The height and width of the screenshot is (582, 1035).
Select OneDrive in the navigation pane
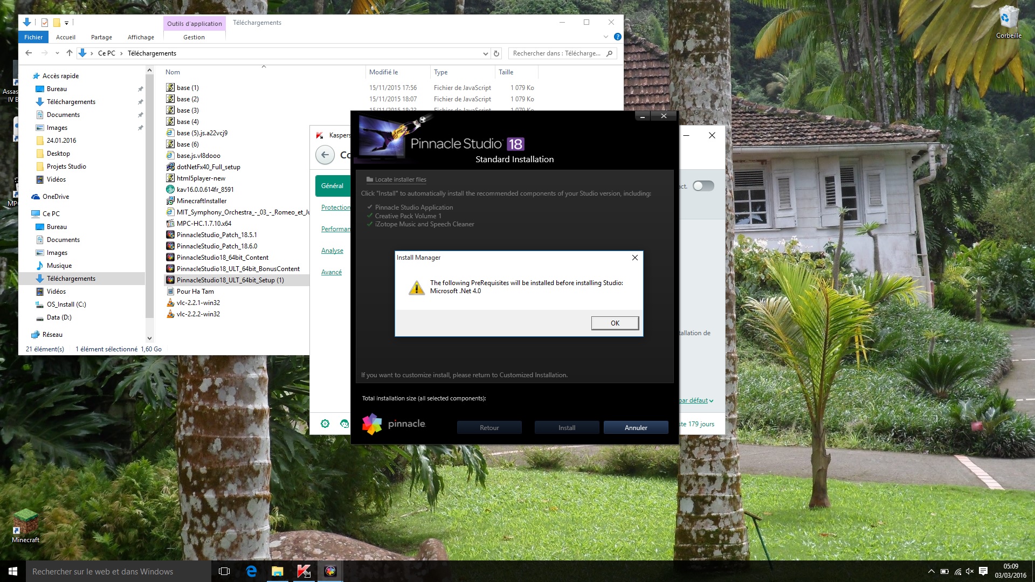tap(56, 197)
